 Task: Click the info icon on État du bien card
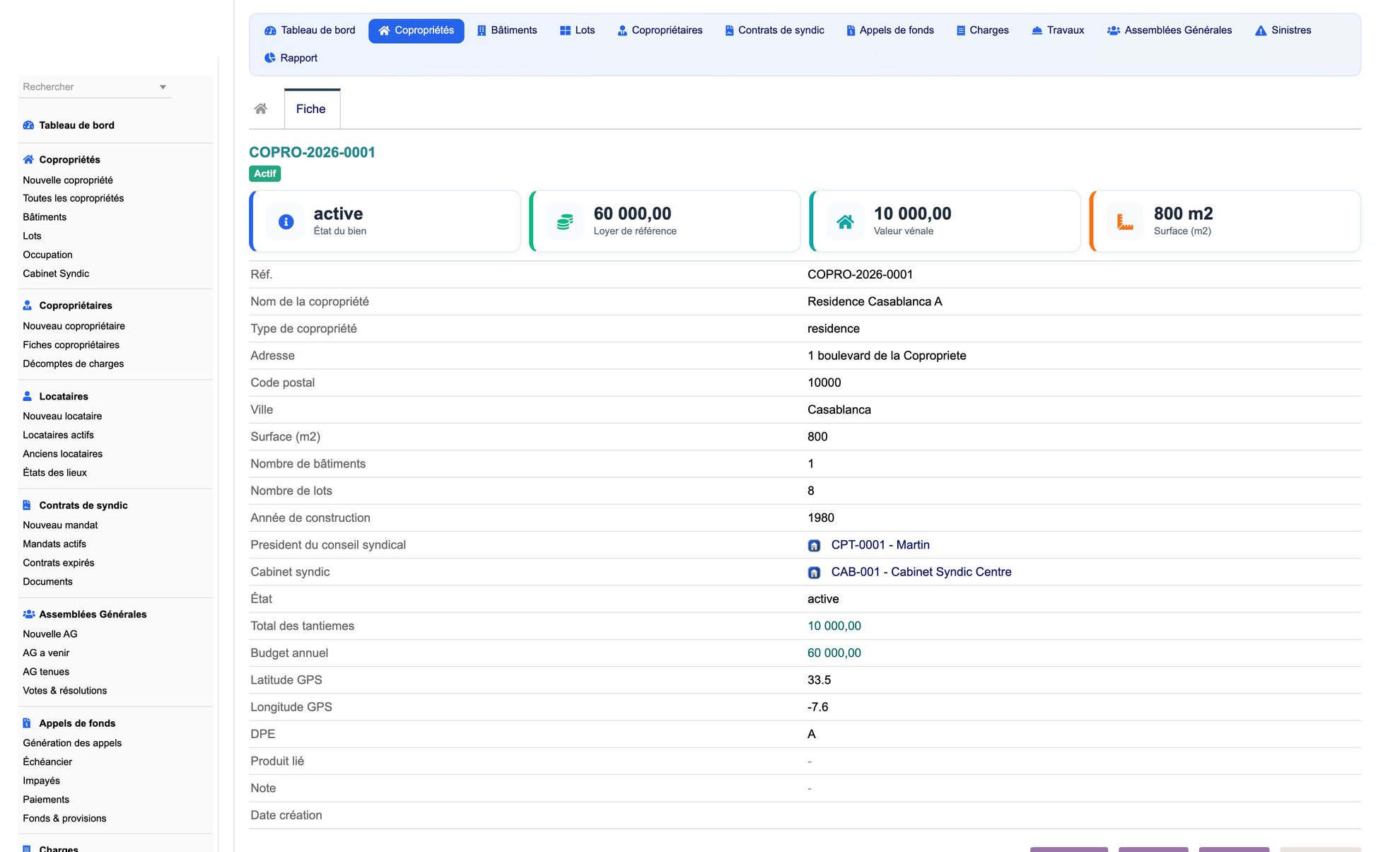tap(286, 222)
